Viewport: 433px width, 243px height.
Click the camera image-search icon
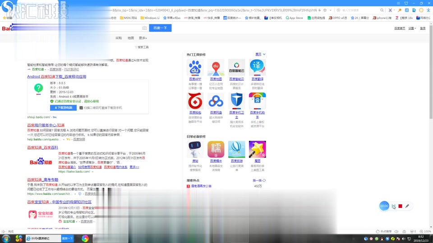(x=144, y=28)
